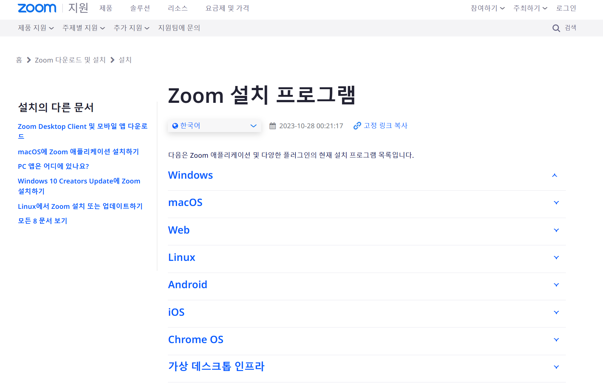Expand the Web section
Viewport: 603px width, 391px height.
(556, 230)
